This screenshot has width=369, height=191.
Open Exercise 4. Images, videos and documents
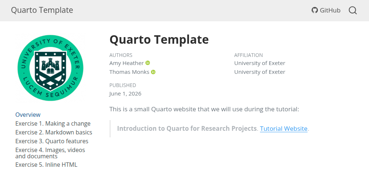click(x=50, y=153)
